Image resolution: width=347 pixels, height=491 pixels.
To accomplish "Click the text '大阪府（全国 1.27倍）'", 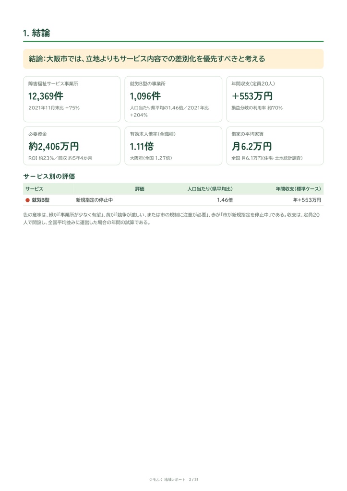I will (151, 158).
